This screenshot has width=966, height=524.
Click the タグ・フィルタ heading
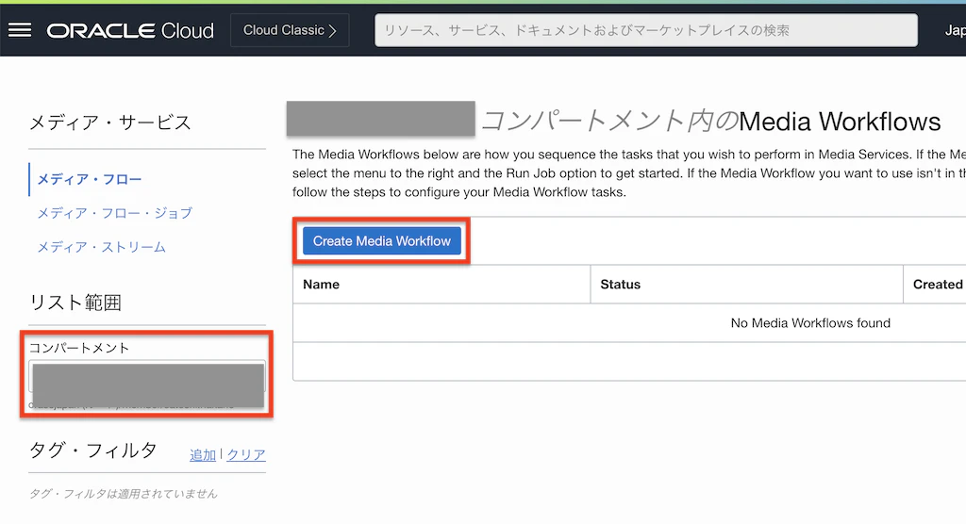coord(93,450)
